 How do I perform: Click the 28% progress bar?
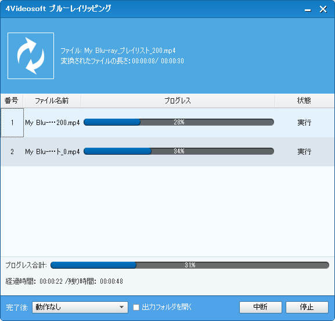click(179, 122)
